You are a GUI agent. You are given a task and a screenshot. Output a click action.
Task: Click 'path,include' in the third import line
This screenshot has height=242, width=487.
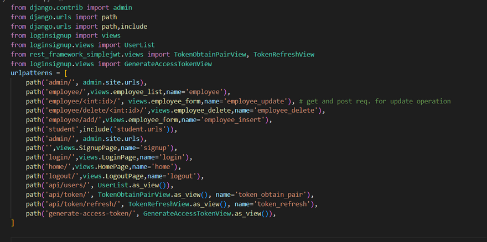click(125, 27)
